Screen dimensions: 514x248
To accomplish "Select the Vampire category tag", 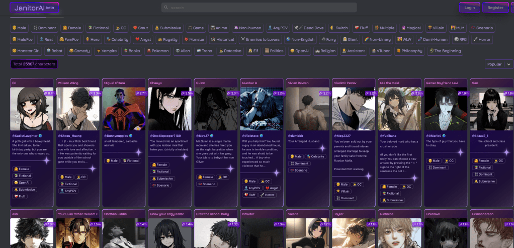I will click(107, 51).
